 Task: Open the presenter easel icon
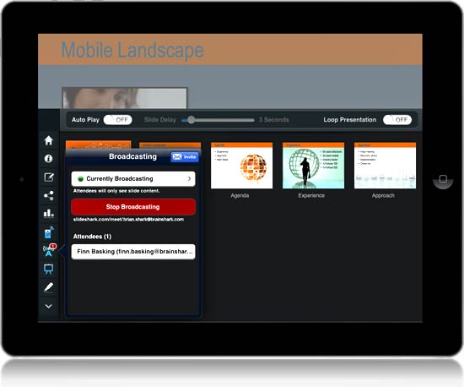coord(49,269)
